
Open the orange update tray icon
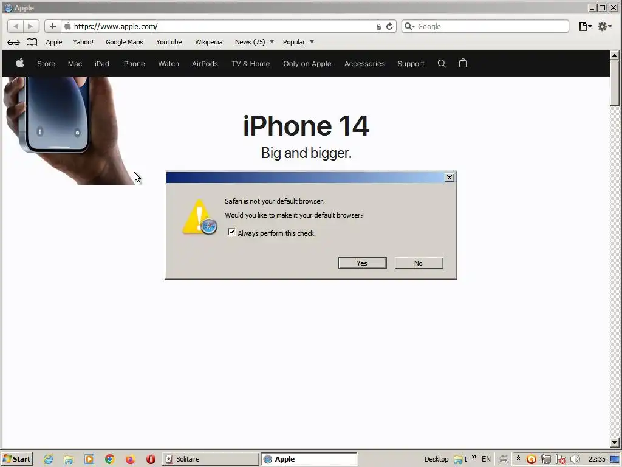531,460
